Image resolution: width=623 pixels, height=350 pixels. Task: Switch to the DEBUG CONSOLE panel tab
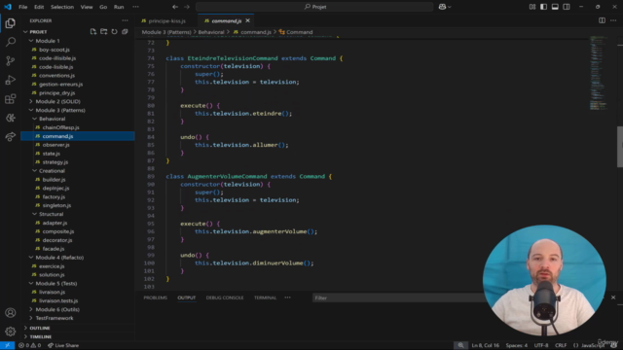[225, 297]
